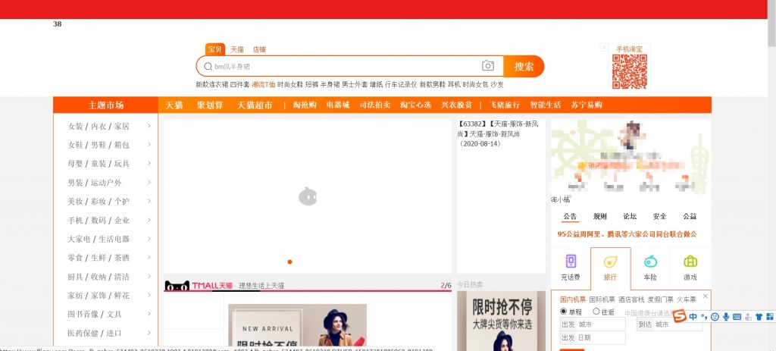Select the 往返 round-trip radio button
776x351 pixels.
coord(596,312)
